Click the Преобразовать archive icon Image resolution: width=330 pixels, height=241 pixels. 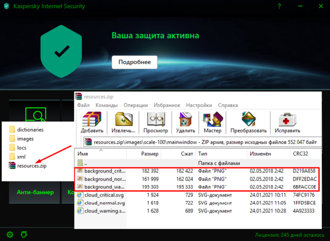coord(249,119)
